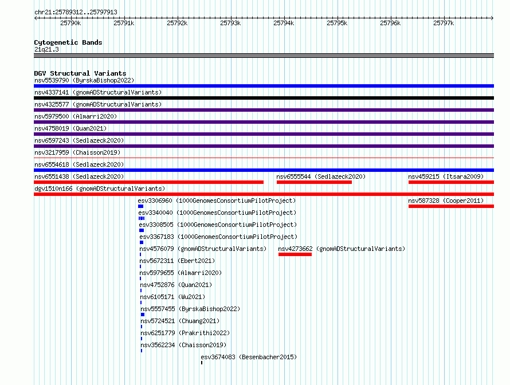Viewport: 510px width, 385px height.
Task: Click the DGV Structural Variants track title
Action: pyautogui.click(x=80, y=73)
